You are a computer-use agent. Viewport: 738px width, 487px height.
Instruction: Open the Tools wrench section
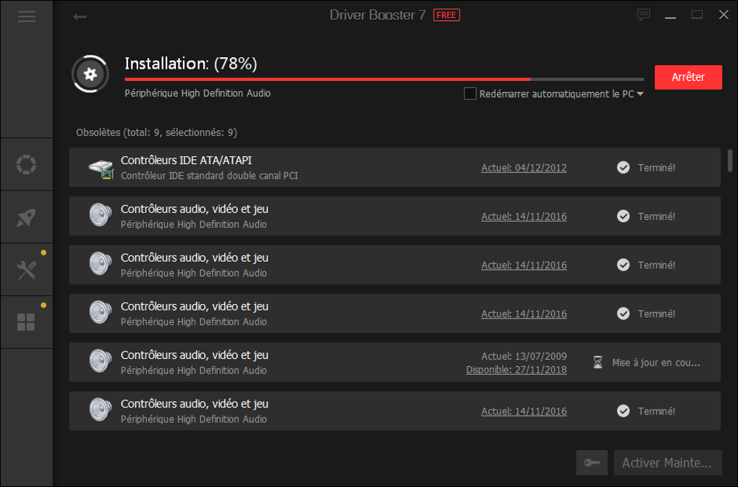(26, 270)
